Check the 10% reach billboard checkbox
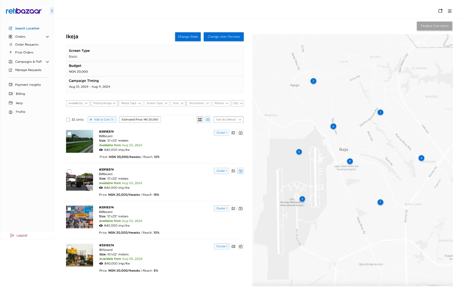 69,209
